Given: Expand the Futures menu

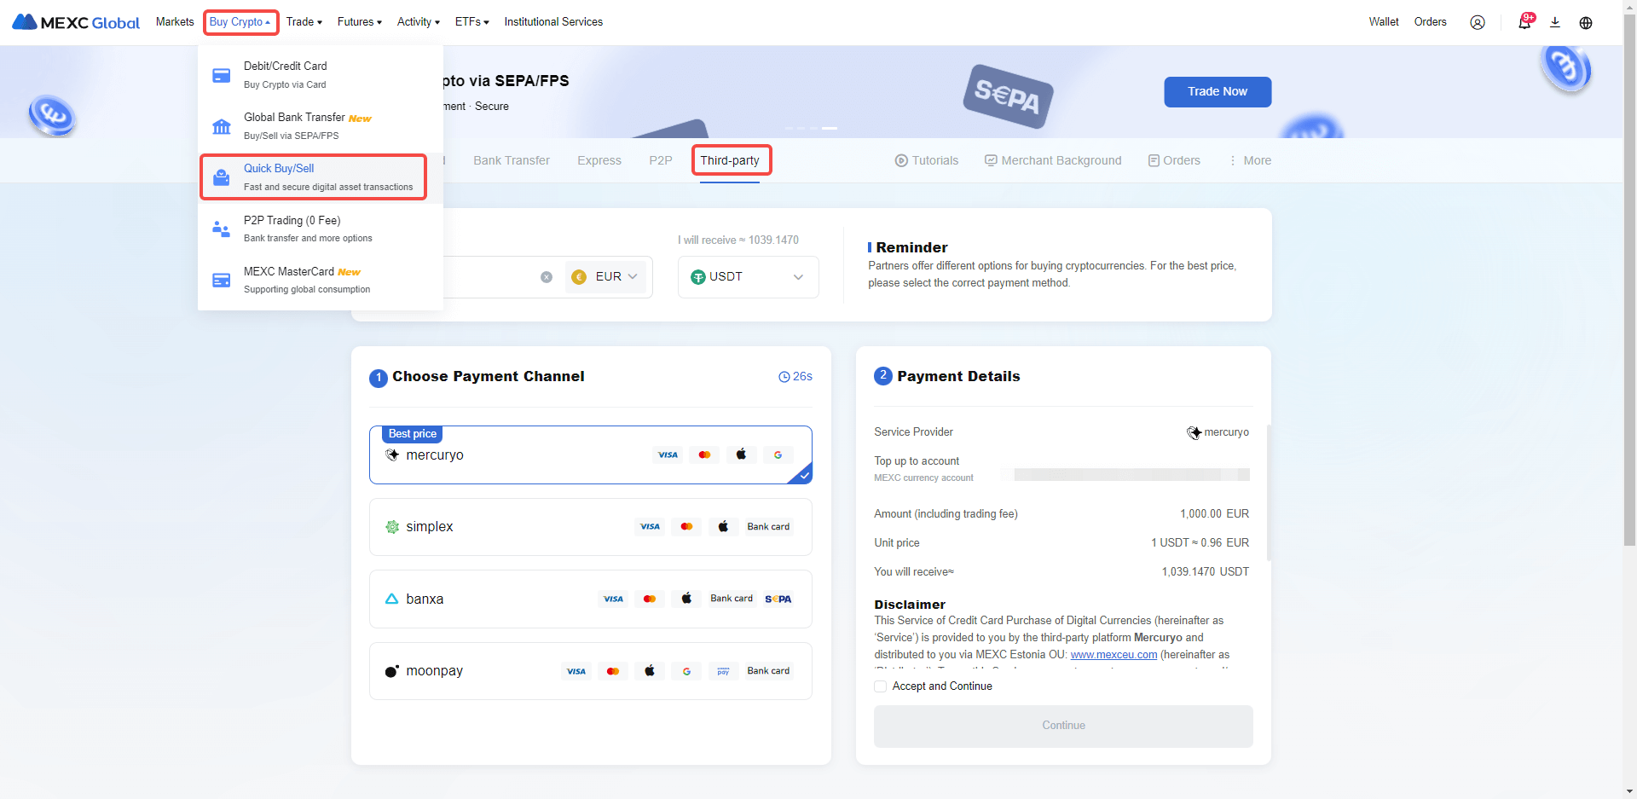Looking at the screenshot, I should [x=359, y=22].
